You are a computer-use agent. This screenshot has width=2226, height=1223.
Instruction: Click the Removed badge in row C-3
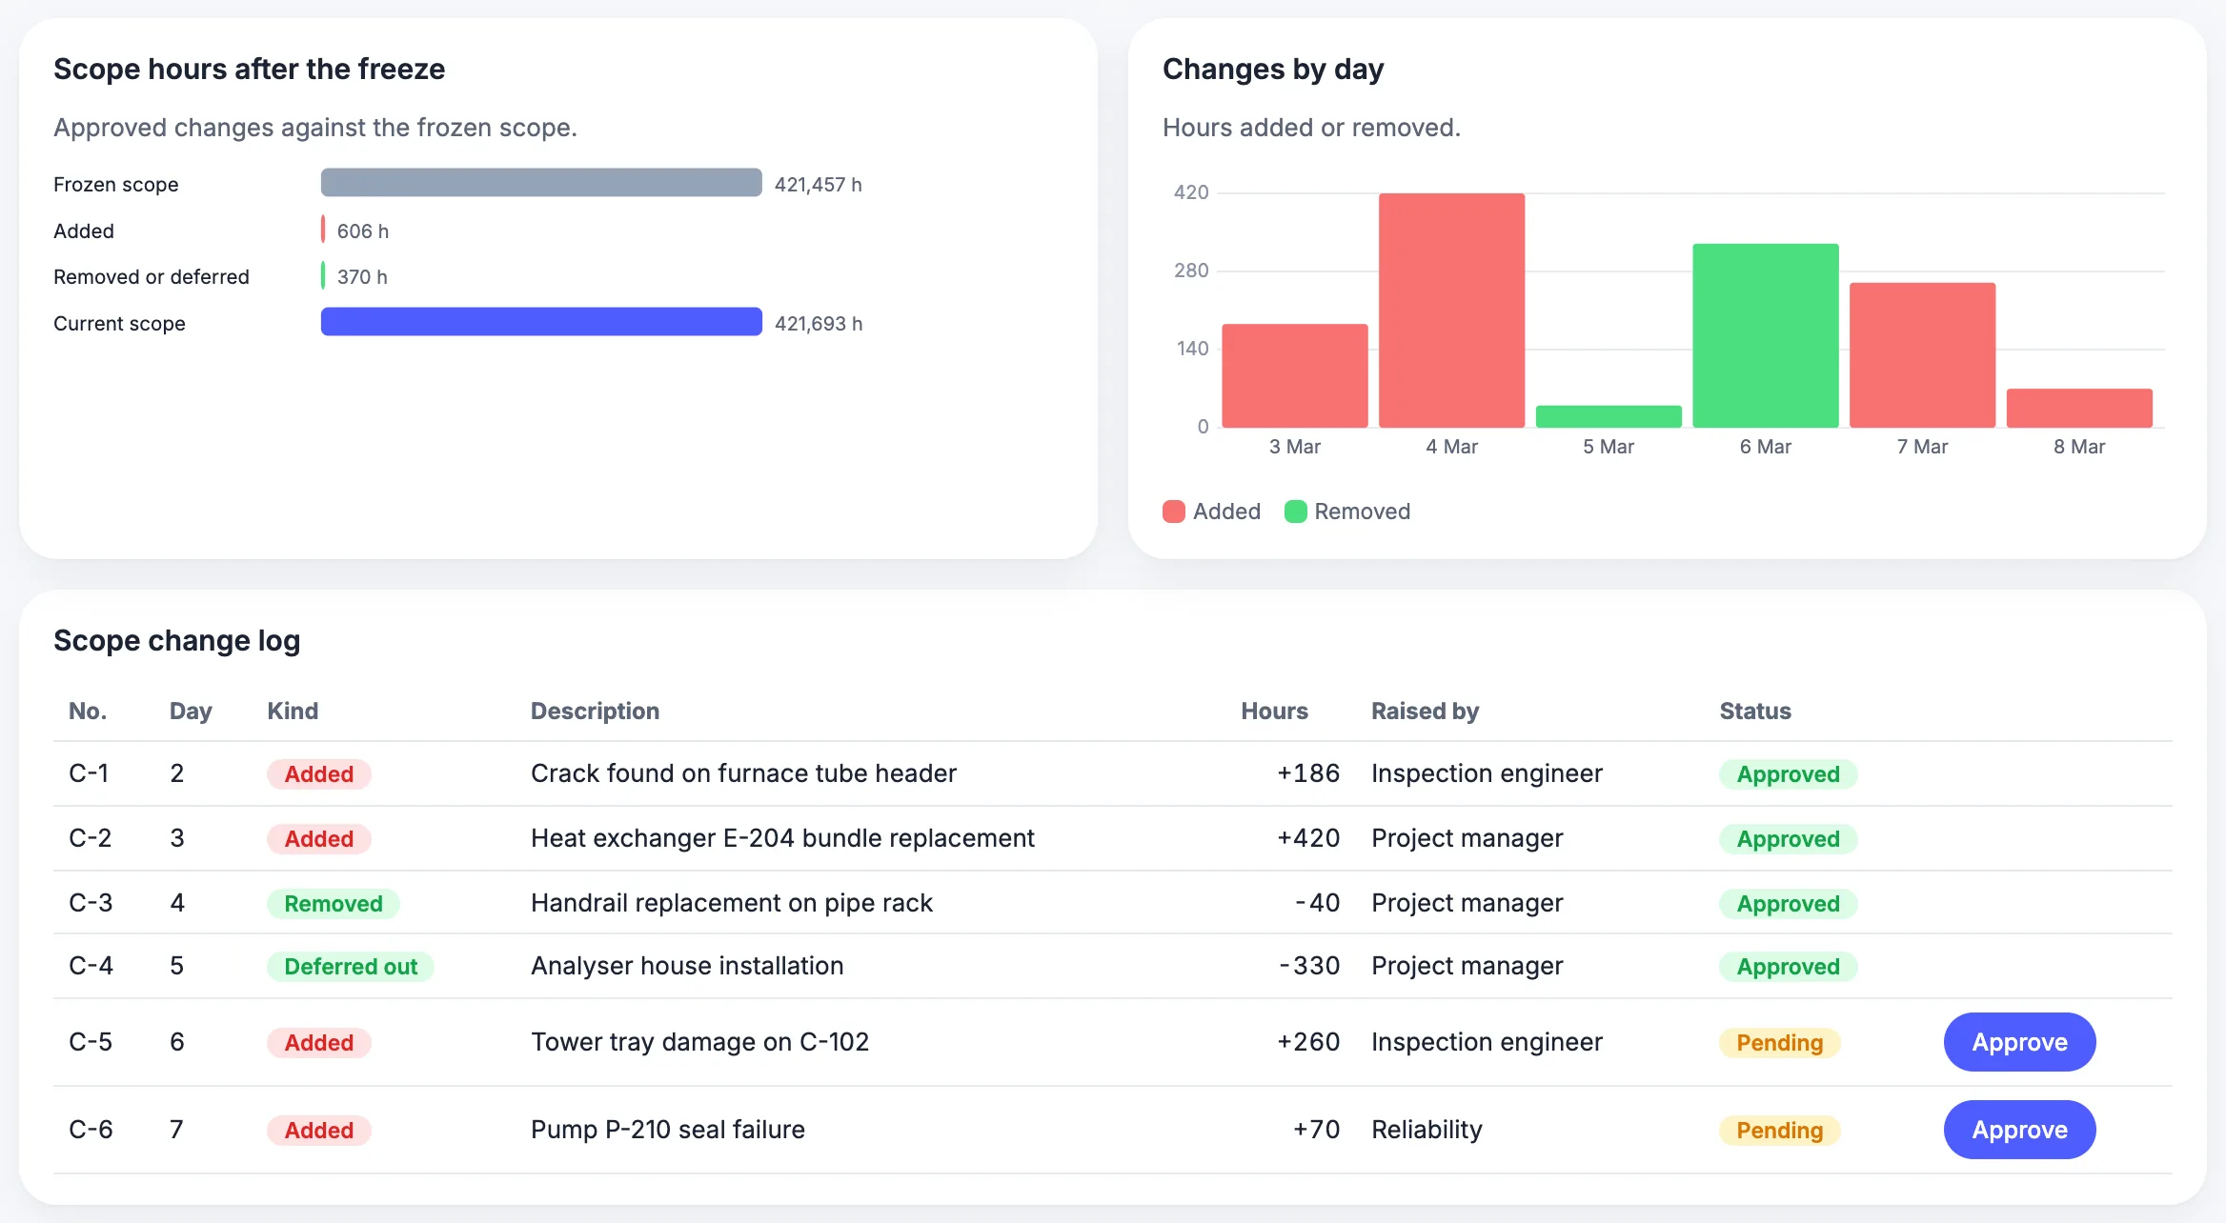tap(334, 904)
